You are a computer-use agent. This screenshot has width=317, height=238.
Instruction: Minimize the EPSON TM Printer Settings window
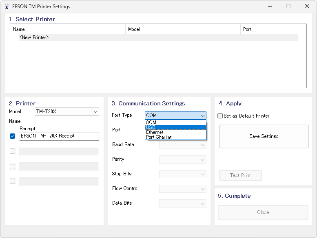(x=270, y=6)
